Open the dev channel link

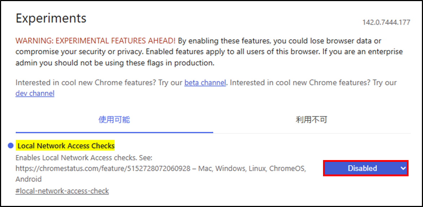tap(35, 94)
